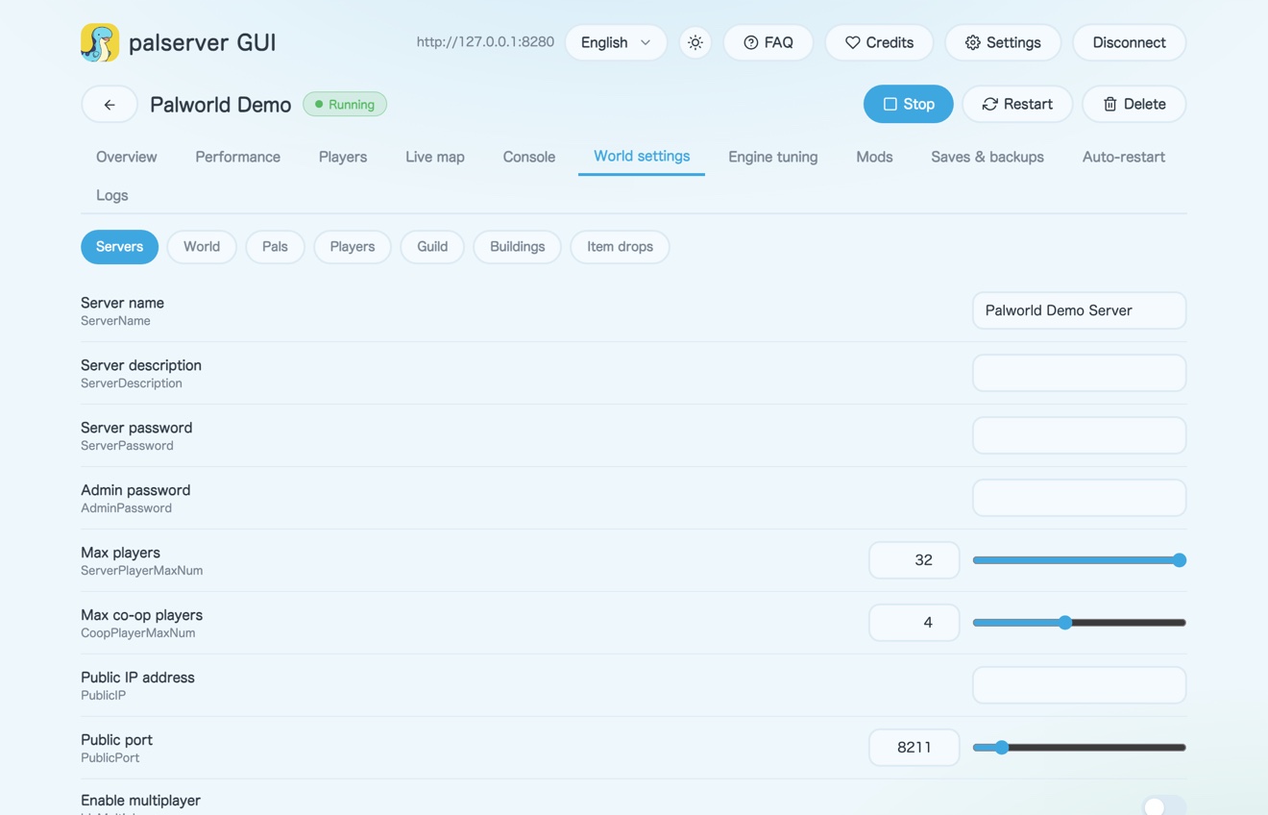
Task: Click the Palworld Demo title
Action: [x=220, y=105]
